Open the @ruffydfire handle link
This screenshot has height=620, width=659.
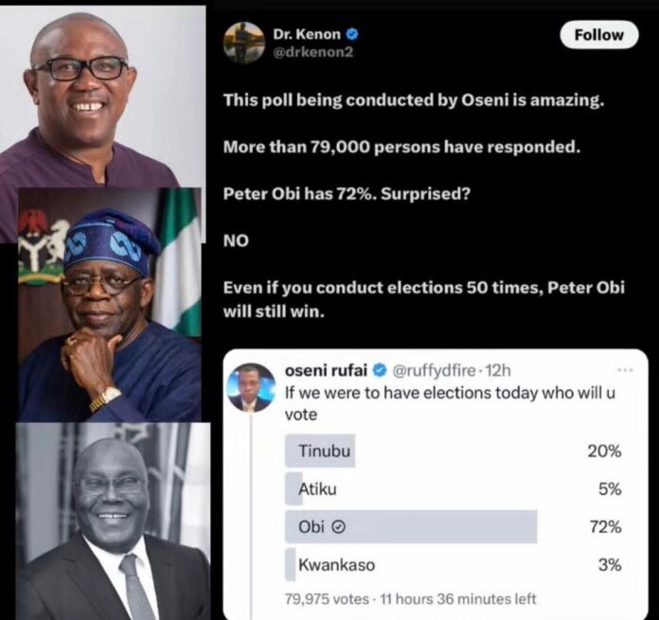(434, 370)
